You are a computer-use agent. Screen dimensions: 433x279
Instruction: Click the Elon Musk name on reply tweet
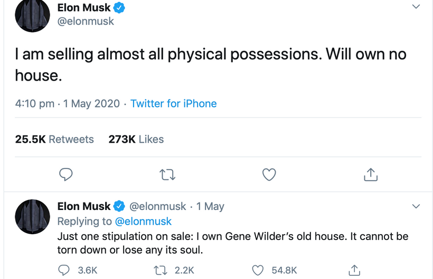point(84,206)
